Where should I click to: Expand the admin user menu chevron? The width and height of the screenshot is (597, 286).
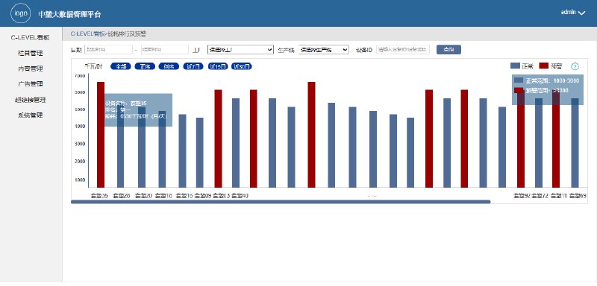[581, 13]
